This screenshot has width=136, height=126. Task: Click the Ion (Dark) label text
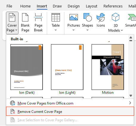[x=27, y=93]
